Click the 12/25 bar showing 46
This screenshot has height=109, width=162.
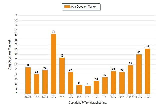click(147, 71)
